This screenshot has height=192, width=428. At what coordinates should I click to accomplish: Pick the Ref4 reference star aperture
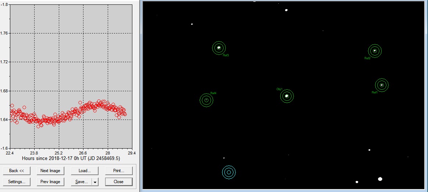pos(206,100)
